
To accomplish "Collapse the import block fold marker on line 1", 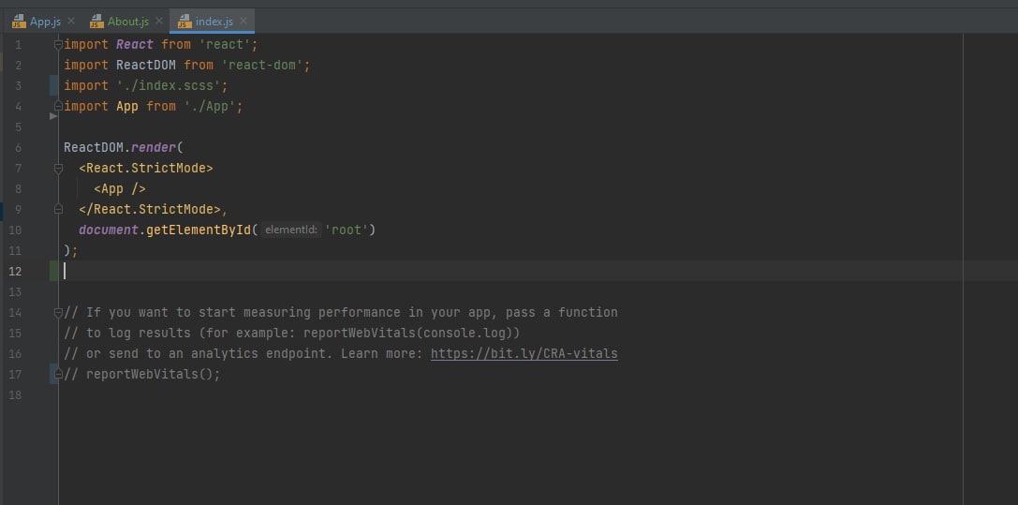I will (x=58, y=44).
